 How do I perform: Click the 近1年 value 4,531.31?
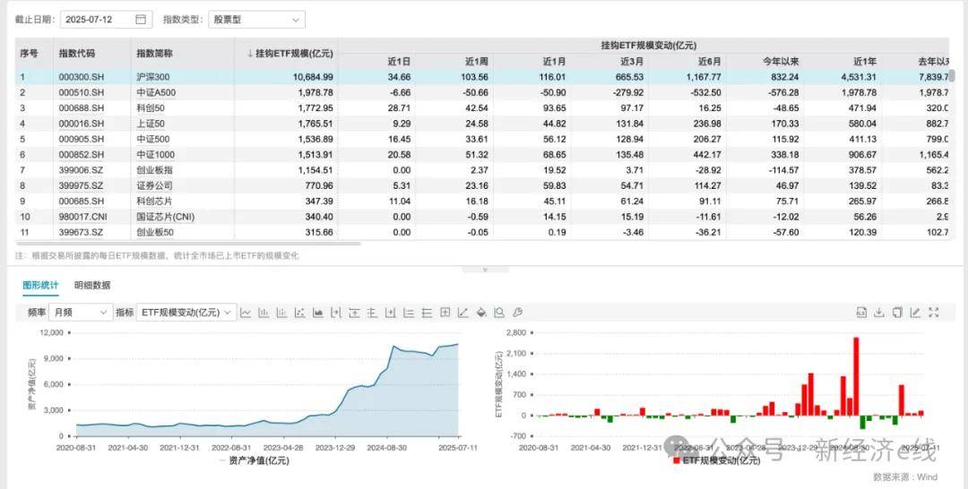pos(860,77)
